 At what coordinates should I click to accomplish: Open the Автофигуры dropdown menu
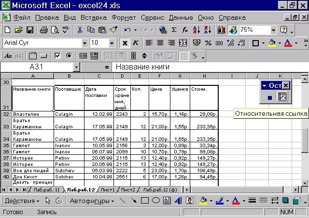coord(92,201)
